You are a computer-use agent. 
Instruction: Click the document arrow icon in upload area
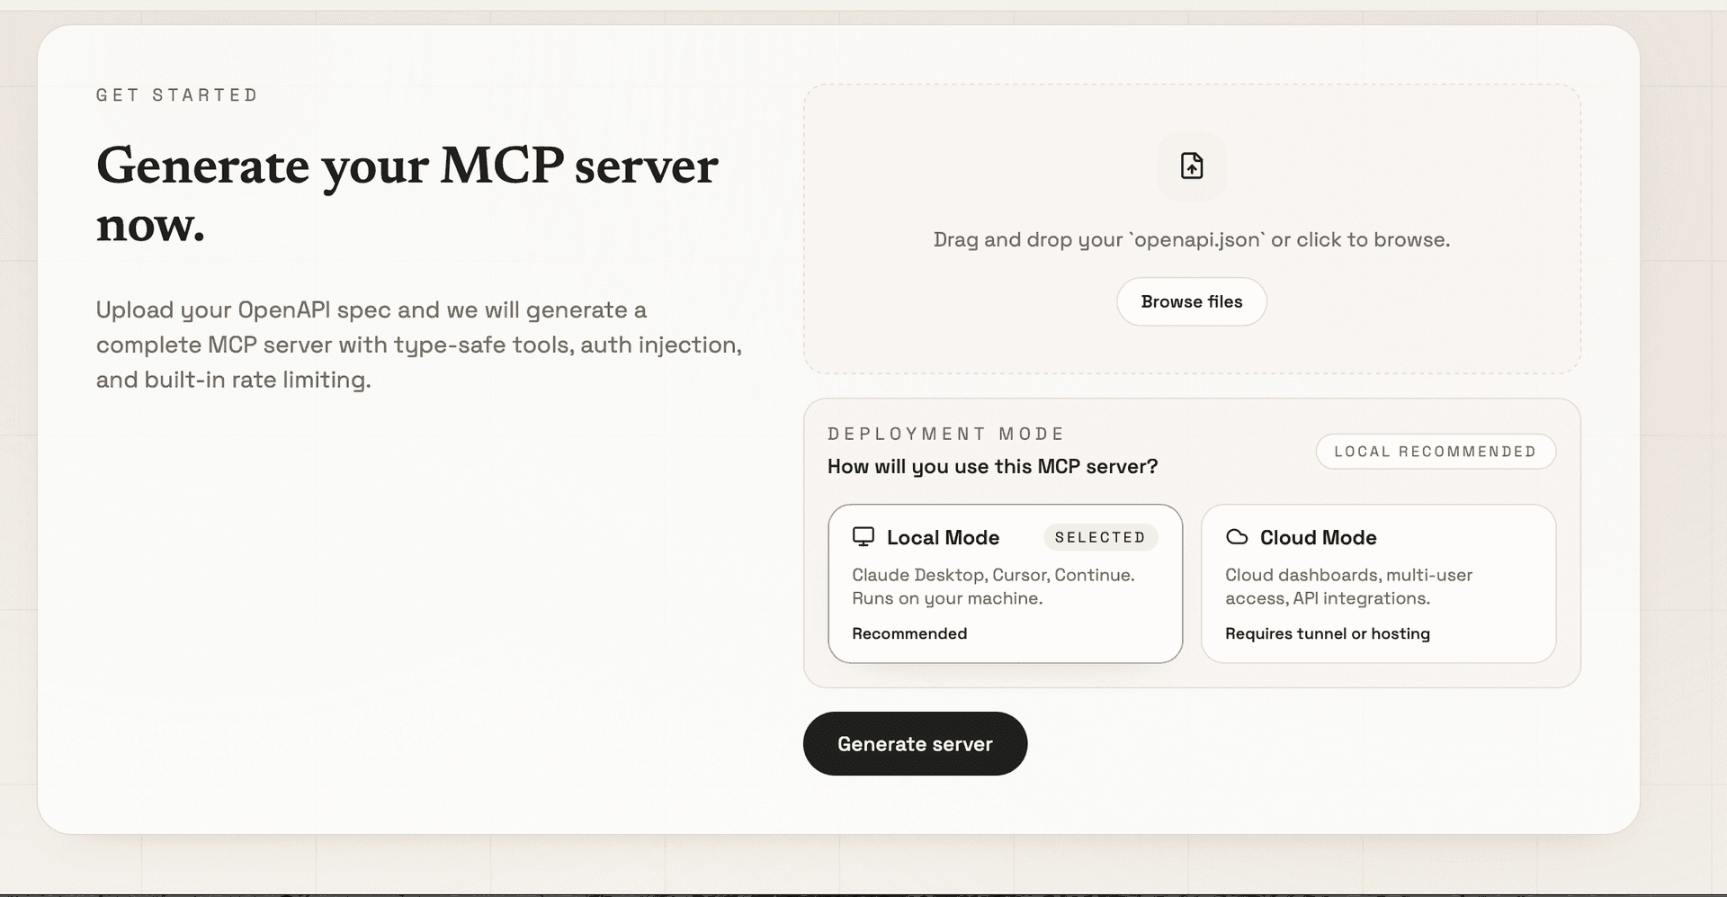tap(1191, 166)
